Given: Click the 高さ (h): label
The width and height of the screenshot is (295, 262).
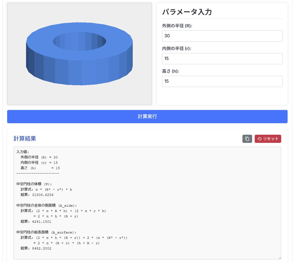Looking at the screenshot, I should pyautogui.click(x=170, y=71).
